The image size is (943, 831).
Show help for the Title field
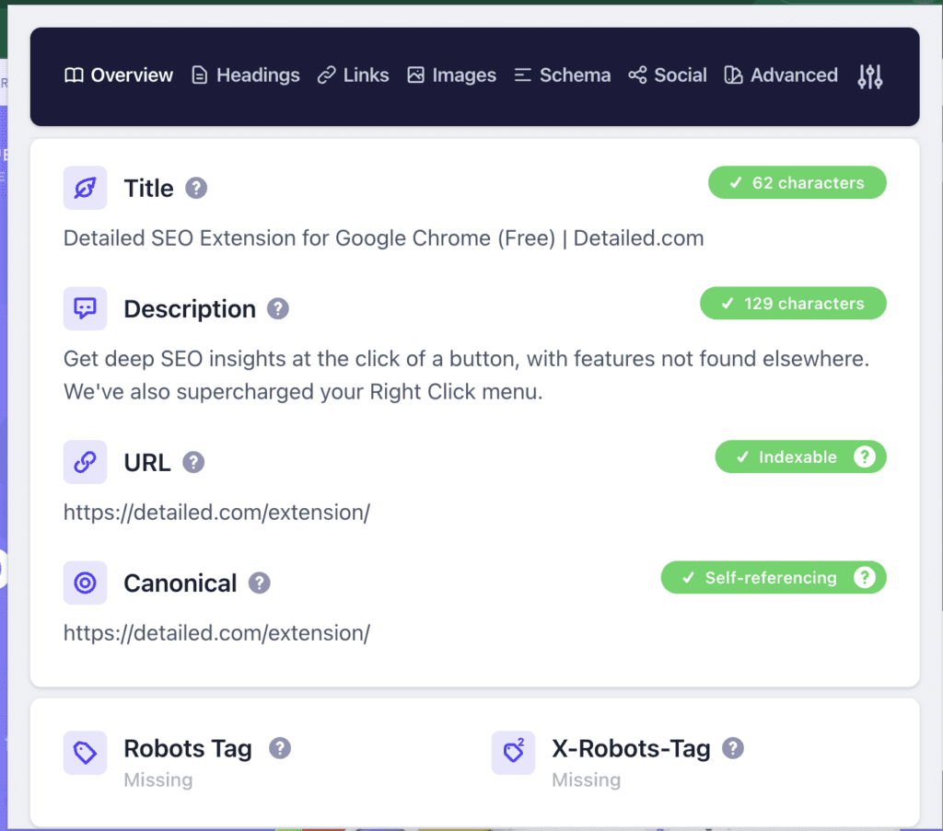pyautogui.click(x=196, y=188)
